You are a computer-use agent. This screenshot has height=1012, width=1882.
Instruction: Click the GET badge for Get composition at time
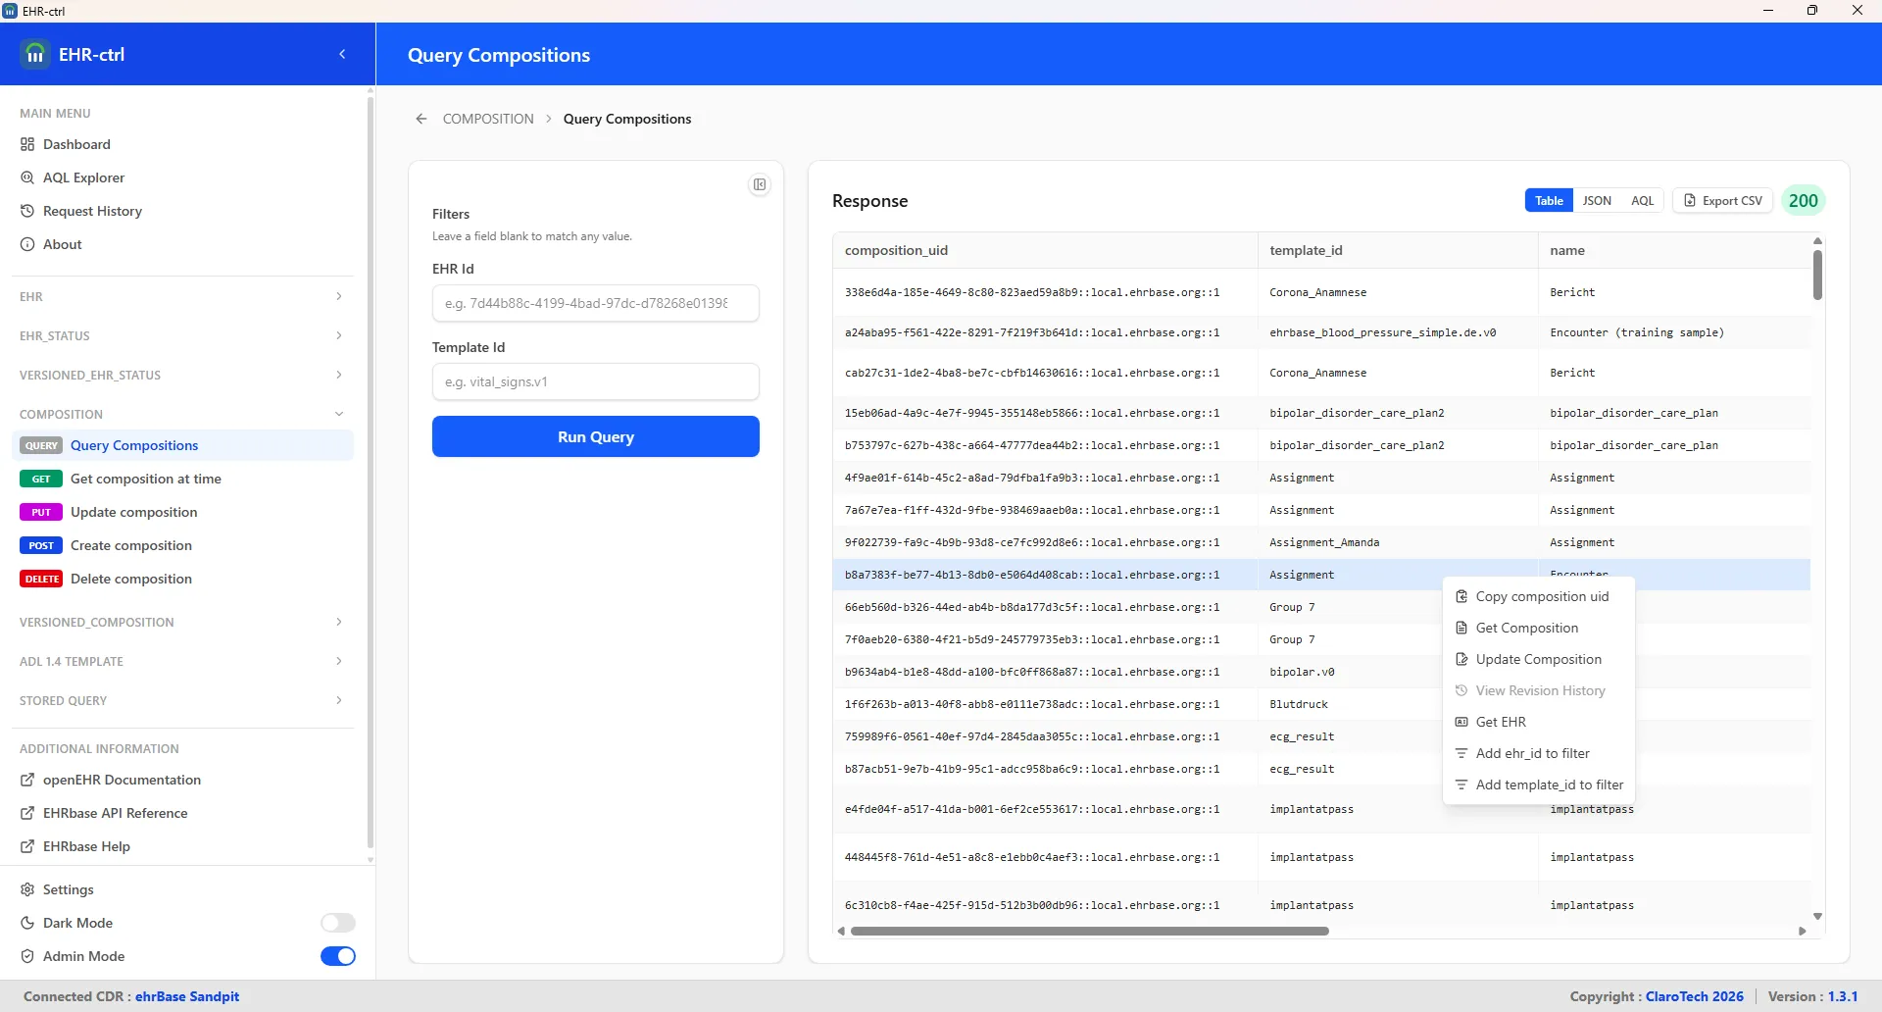coord(41,479)
